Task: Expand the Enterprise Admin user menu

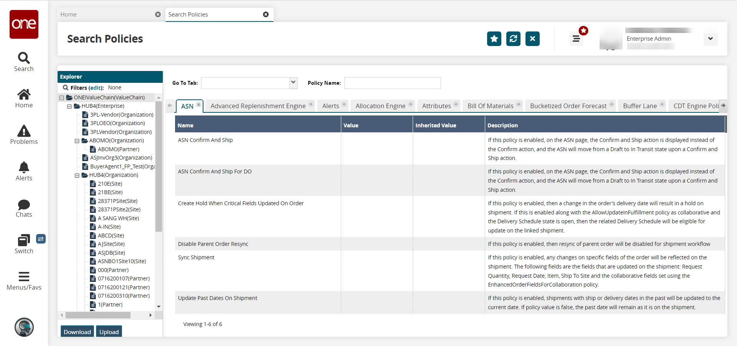Action: coord(711,39)
